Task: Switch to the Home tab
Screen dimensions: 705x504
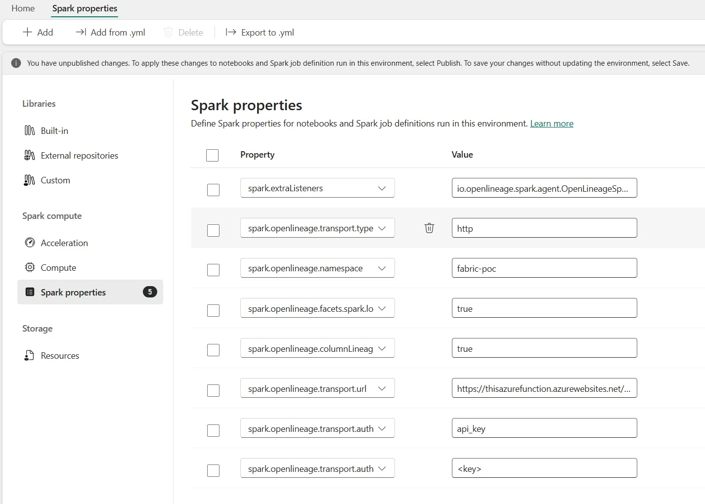Action: [23, 8]
